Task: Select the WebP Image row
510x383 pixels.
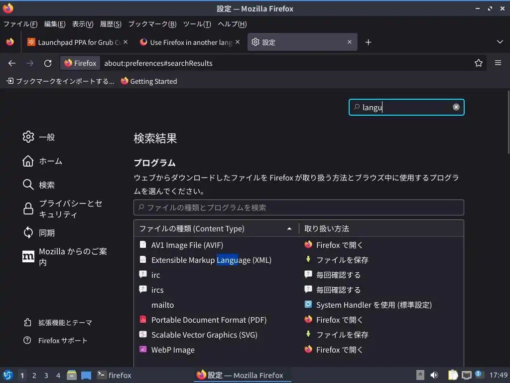Action: click(x=299, y=350)
